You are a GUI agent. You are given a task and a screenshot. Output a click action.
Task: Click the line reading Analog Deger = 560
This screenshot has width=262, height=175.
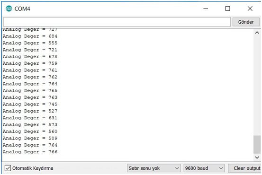30,131
